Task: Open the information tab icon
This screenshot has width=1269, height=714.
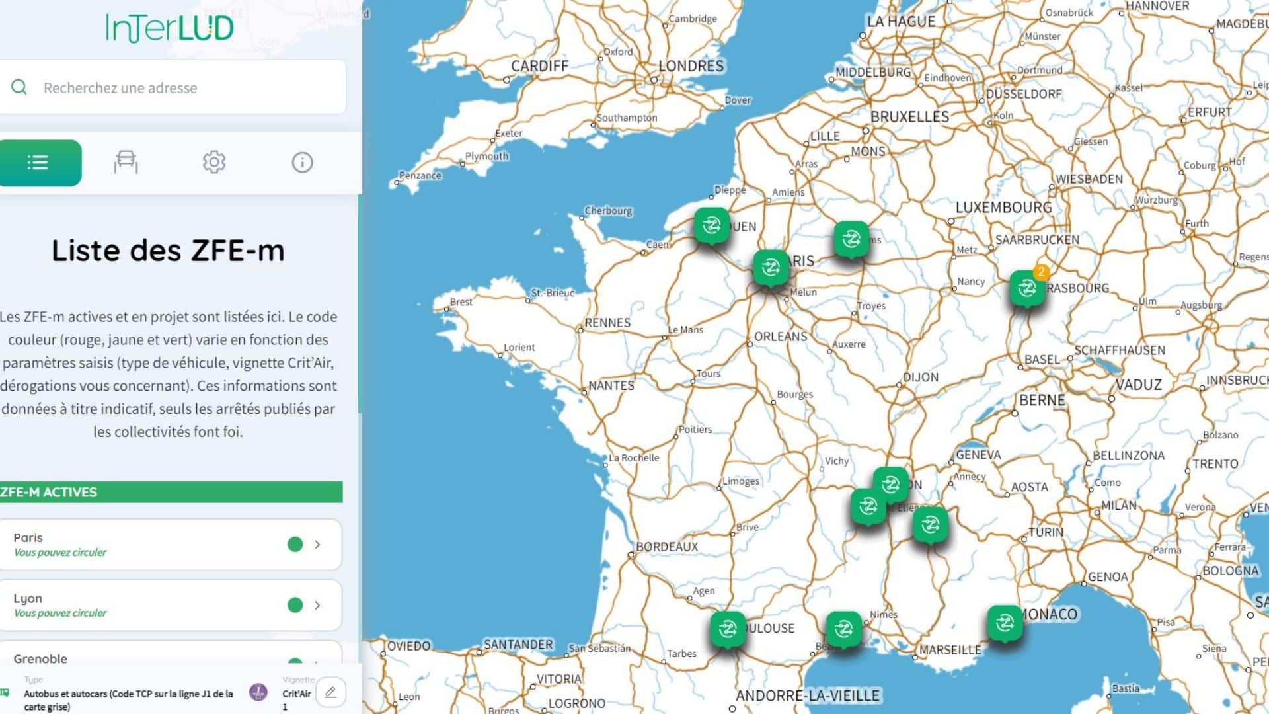Action: coord(302,162)
